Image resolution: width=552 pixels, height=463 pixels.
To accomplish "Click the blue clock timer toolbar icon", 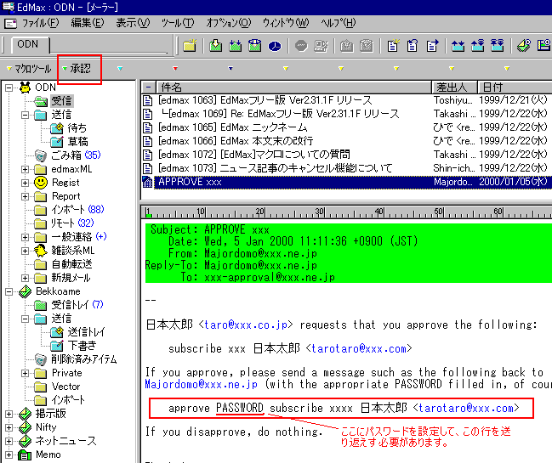I will point(275,46).
